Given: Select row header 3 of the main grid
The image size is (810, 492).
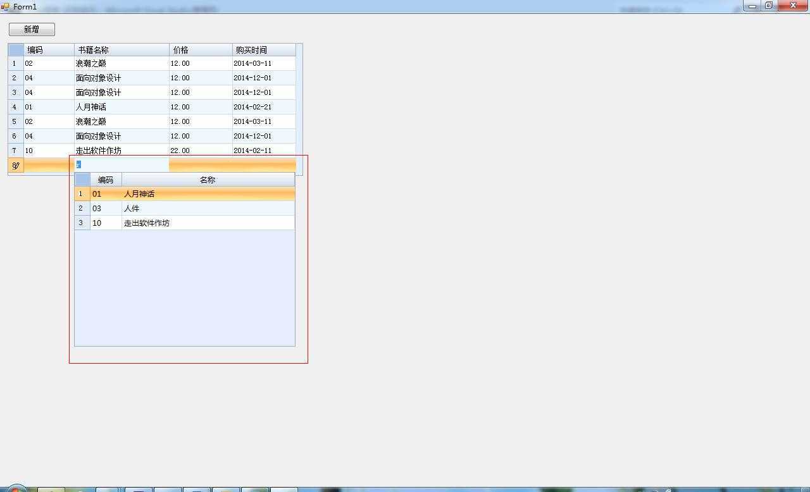Looking at the screenshot, I should 16,92.
